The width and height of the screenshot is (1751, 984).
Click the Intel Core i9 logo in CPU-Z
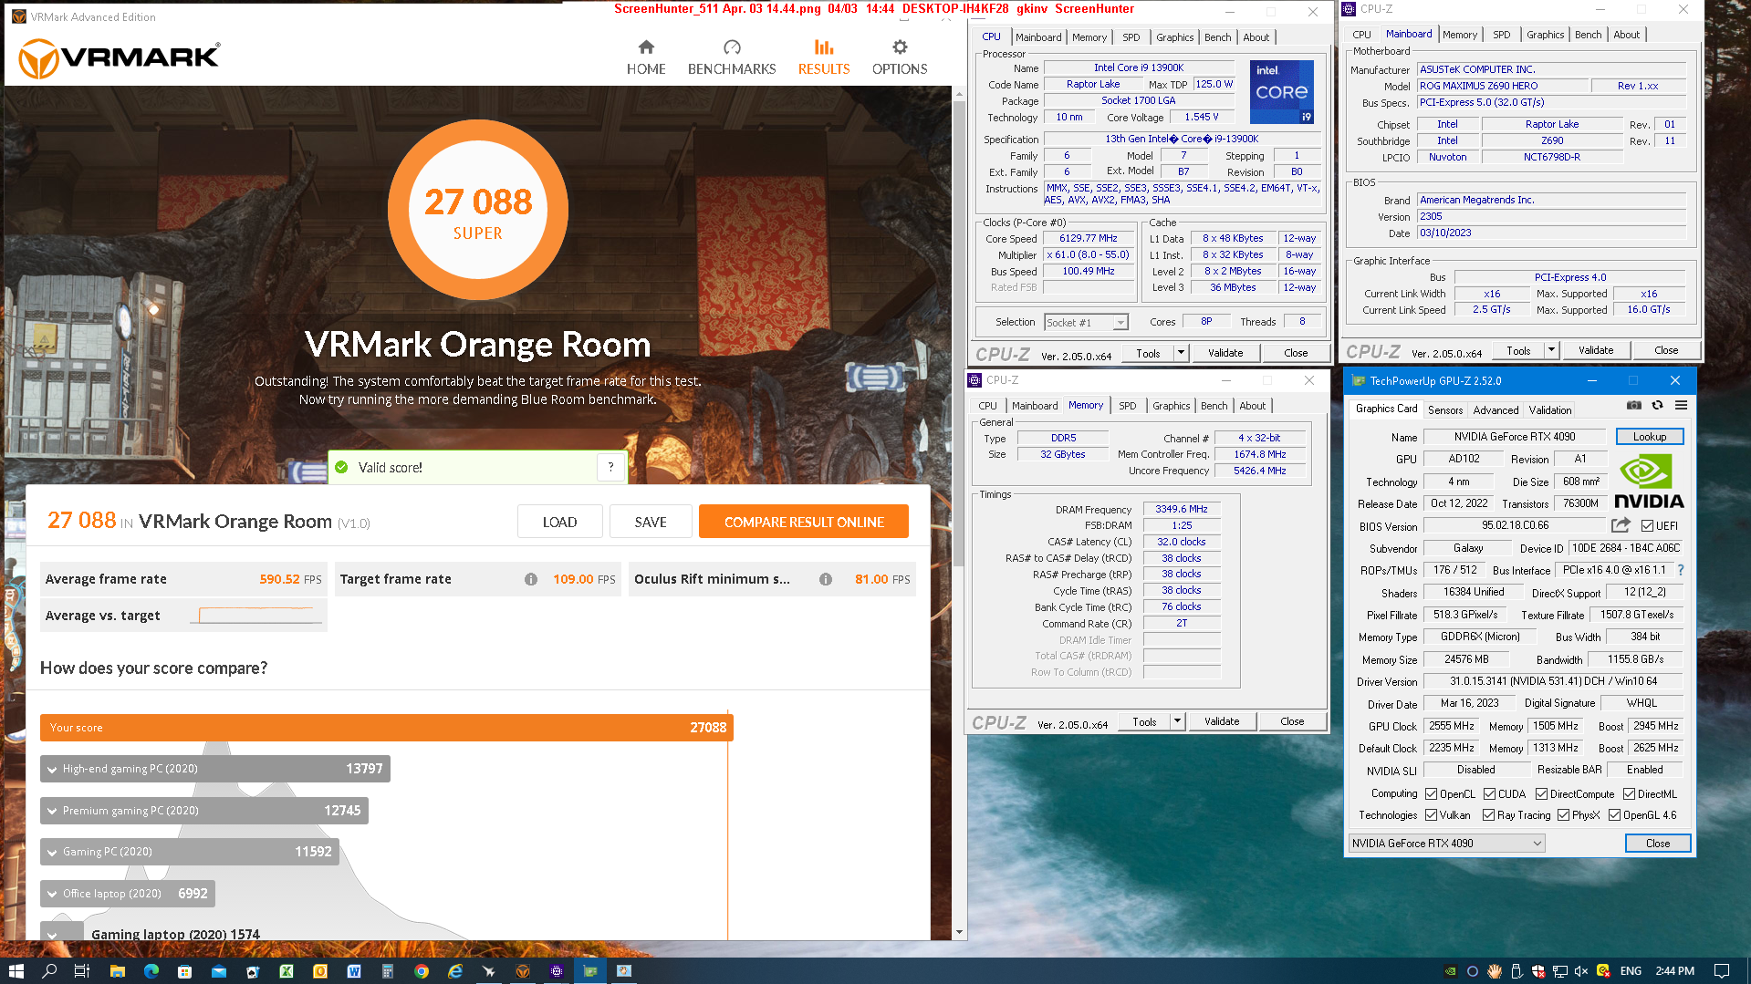(x=1282, y=91)
